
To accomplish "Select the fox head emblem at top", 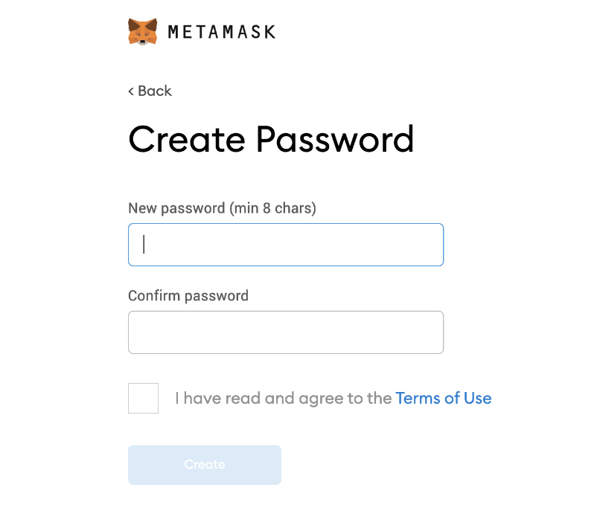I will pyautogui.click(x=144, y=30).
